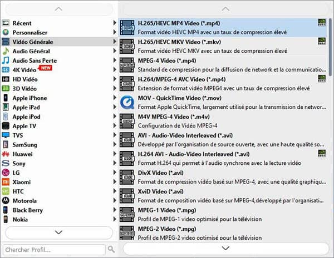Click the search magnifier icon

[111, 250]
